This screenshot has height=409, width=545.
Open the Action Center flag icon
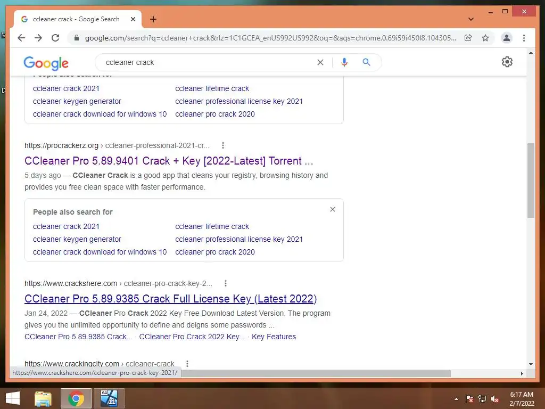point(469,399)
